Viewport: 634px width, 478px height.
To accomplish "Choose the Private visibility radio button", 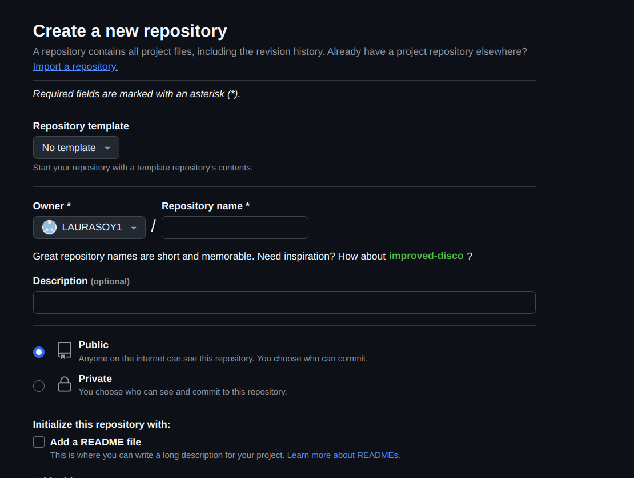I will click(x=38, y=385).
